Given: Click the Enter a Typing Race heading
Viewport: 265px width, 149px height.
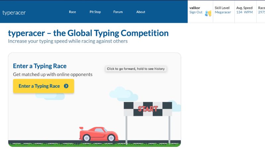Looking at the screenshot, I should pyautogui.click(x=40, y=66).
